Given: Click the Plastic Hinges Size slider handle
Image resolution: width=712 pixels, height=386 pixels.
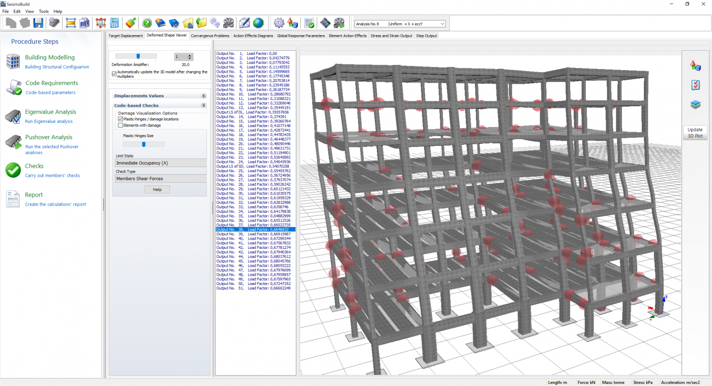Looking at the screenshot, I should [144, 144].
